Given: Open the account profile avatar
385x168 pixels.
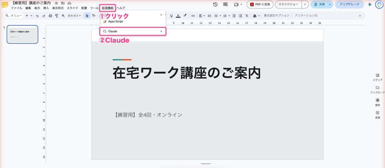Looking at the screenshot, I should 379,4.
